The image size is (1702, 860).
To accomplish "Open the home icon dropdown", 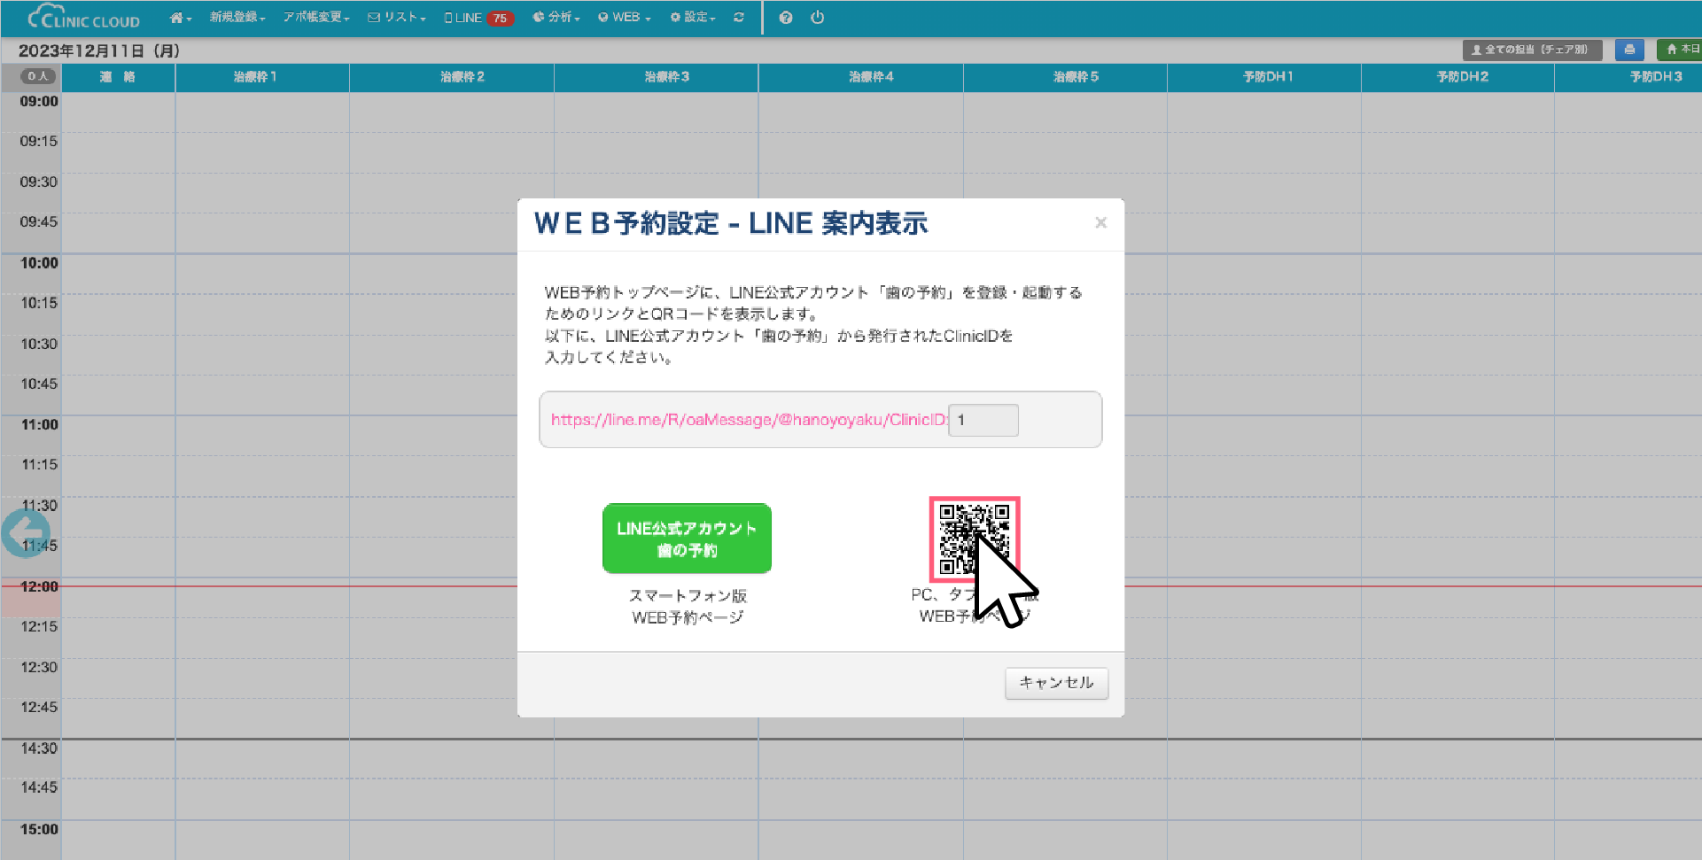I will (x=180, y=18).
